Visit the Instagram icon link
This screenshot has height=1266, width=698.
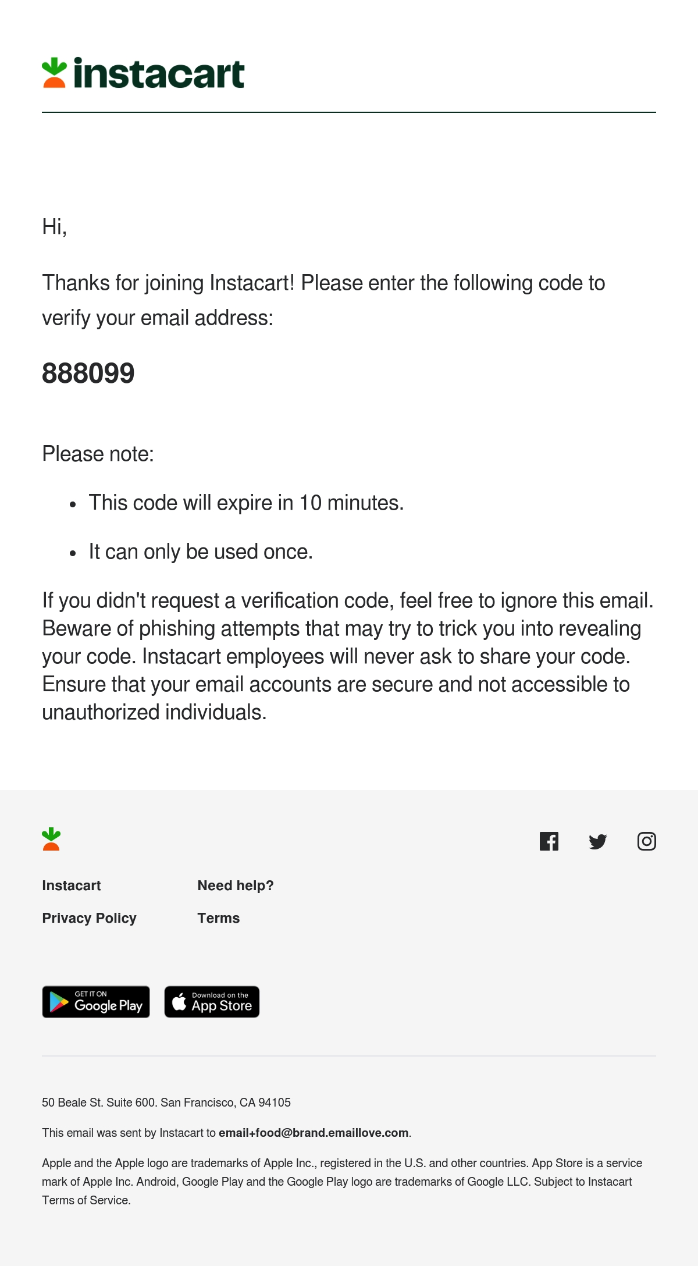pos(646,841)
